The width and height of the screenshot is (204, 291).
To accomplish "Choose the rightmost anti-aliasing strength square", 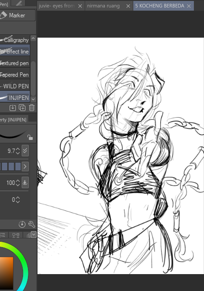I will pyautogui.click(x=18, y=166).
